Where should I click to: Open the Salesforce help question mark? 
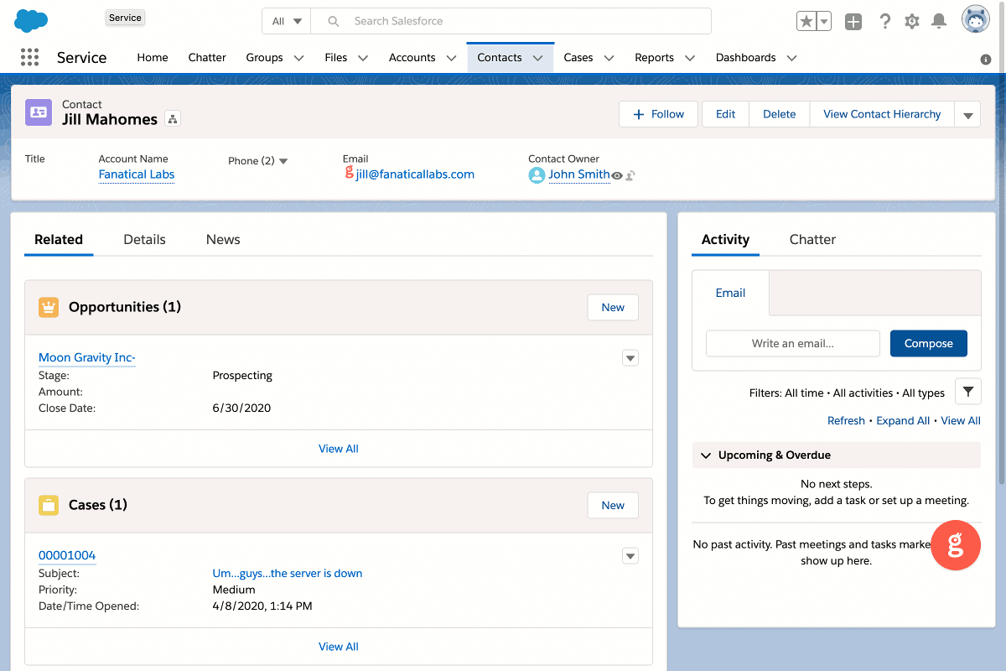[884, 21]
